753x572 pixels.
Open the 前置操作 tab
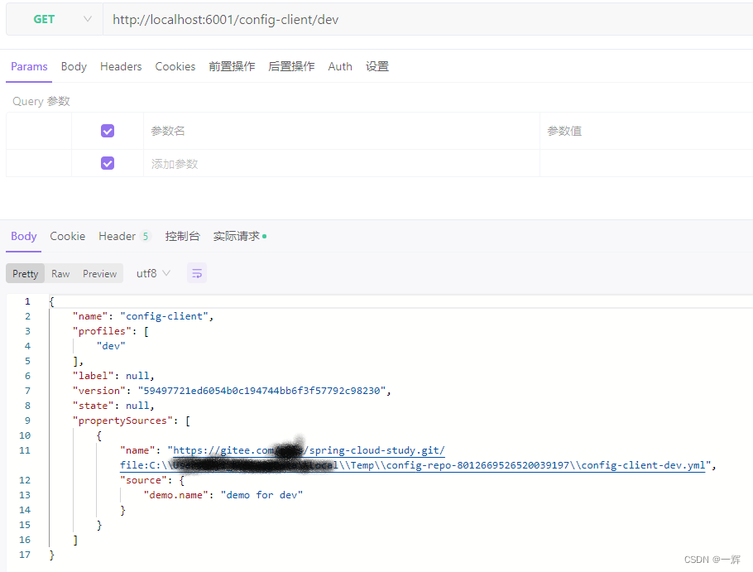[232, 66]
